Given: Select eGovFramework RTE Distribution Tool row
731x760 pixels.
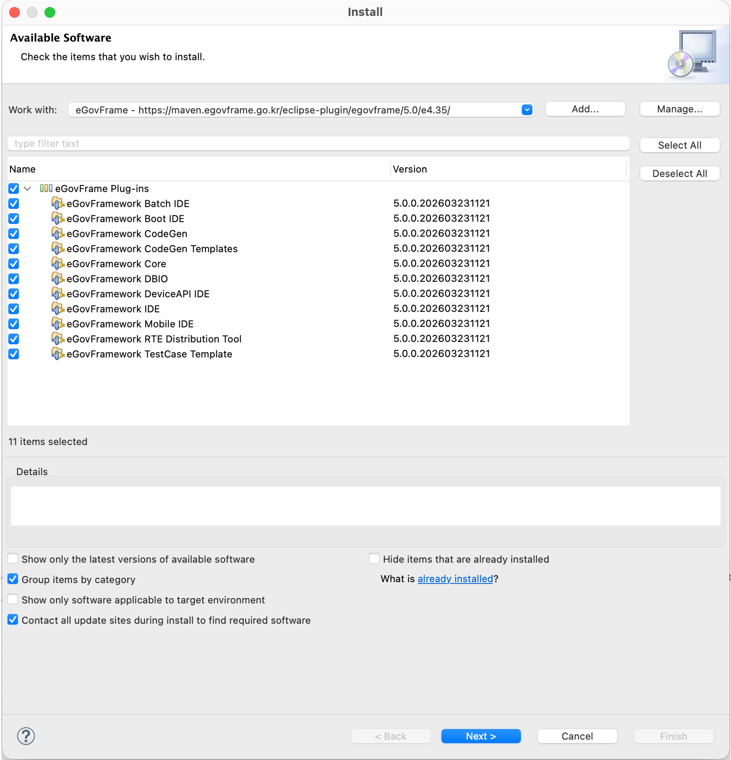Looking at the screenshot, I should 154,339.
